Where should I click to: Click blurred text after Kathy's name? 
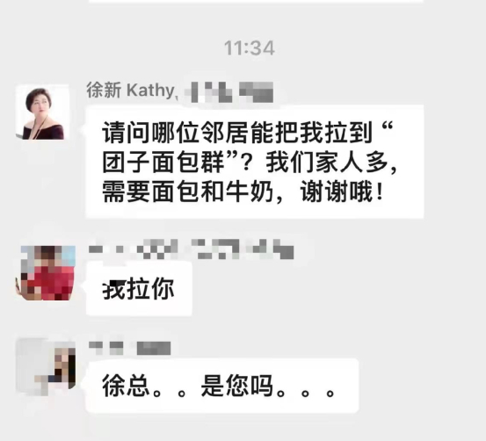coord(229,92)
